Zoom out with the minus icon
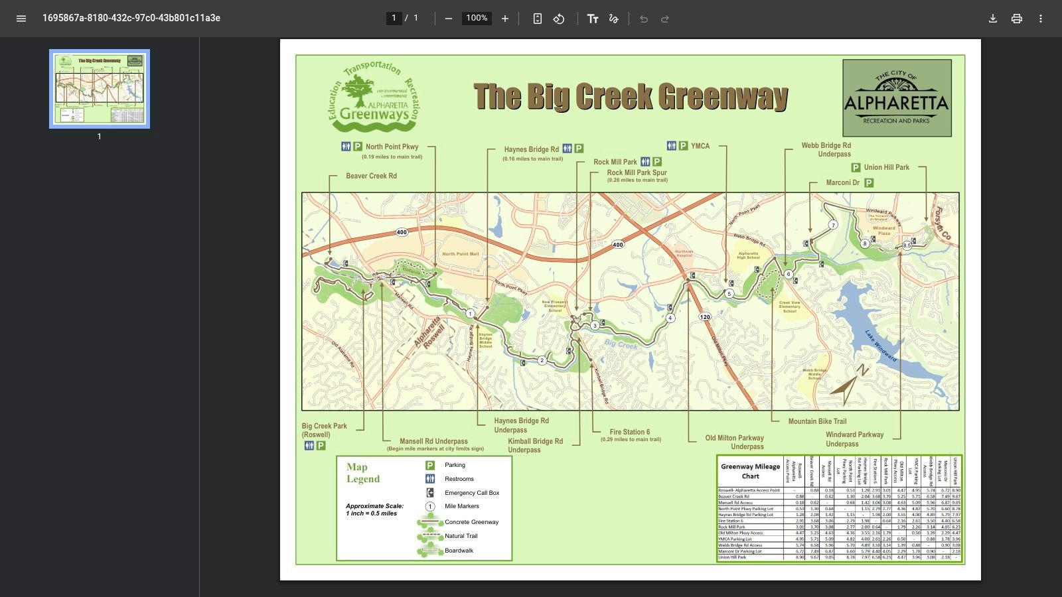Screen dimensions: 1062x597 pyautogui.click(x=449, y=19)
